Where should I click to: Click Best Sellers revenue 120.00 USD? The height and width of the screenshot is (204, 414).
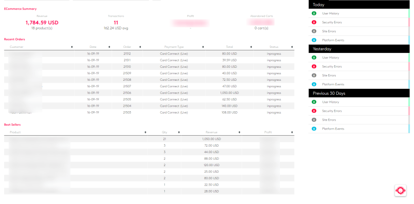[x=211, y=165]
